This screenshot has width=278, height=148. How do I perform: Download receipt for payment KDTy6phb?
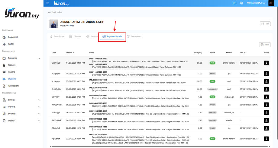click(266, 74)
